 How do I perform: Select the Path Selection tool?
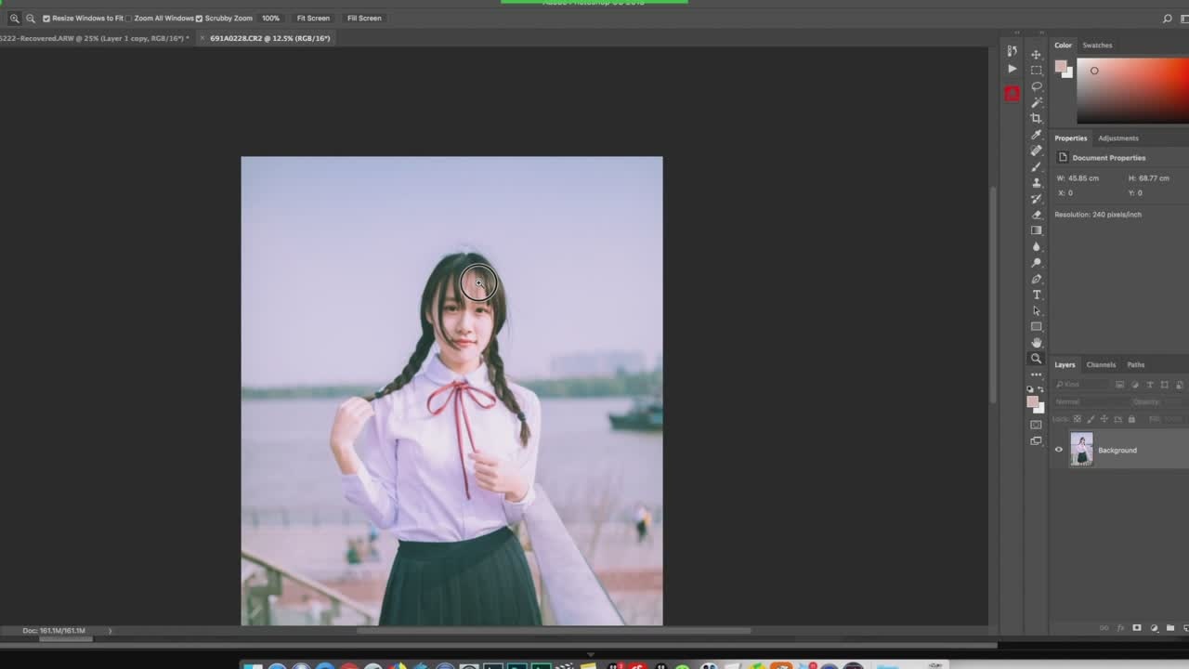click(1037, 311)
